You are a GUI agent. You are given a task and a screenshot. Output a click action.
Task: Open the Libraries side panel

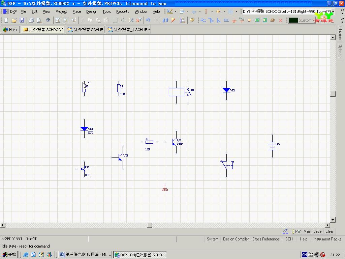340,33
